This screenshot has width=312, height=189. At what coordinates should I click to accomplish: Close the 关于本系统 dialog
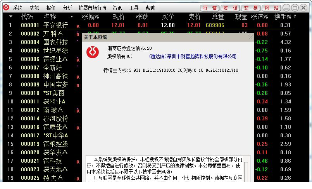tap(250, 37)
